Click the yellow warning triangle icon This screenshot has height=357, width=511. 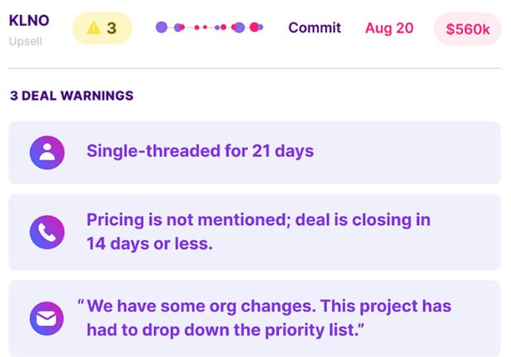point(93,28)
